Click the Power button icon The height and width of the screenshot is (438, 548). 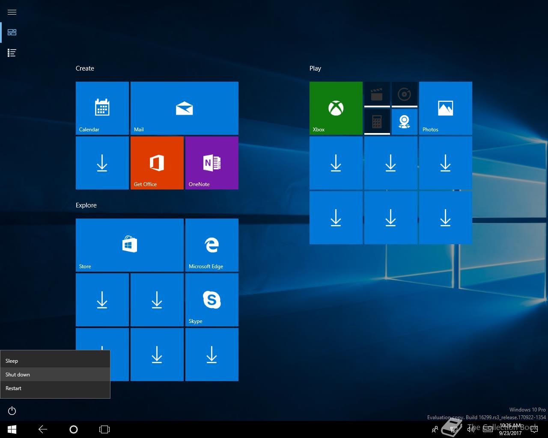pos(12,411)
